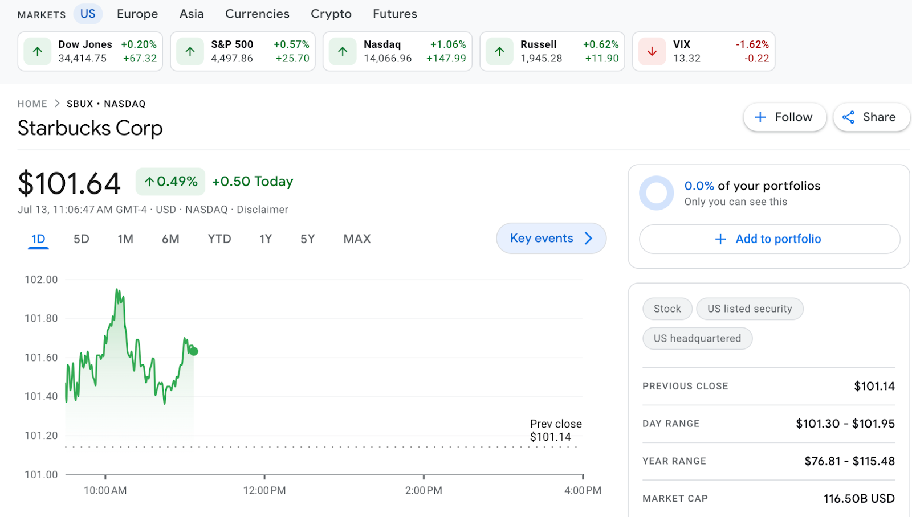
Task: Click the plus icon in Add to portfolio
Action: click(x=720, y=239)
